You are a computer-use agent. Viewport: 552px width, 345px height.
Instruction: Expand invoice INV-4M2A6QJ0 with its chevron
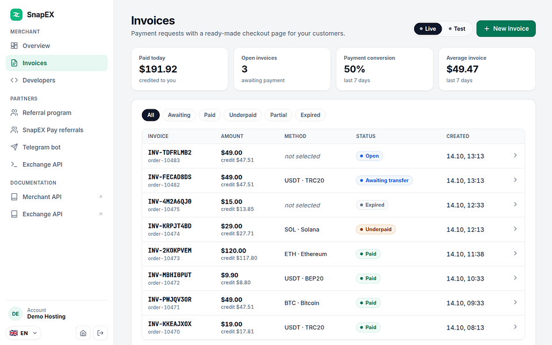(515, 204)
